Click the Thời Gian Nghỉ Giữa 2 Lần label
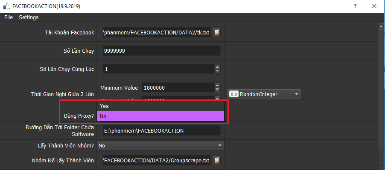Screen dimensions: 385x170 62,94
